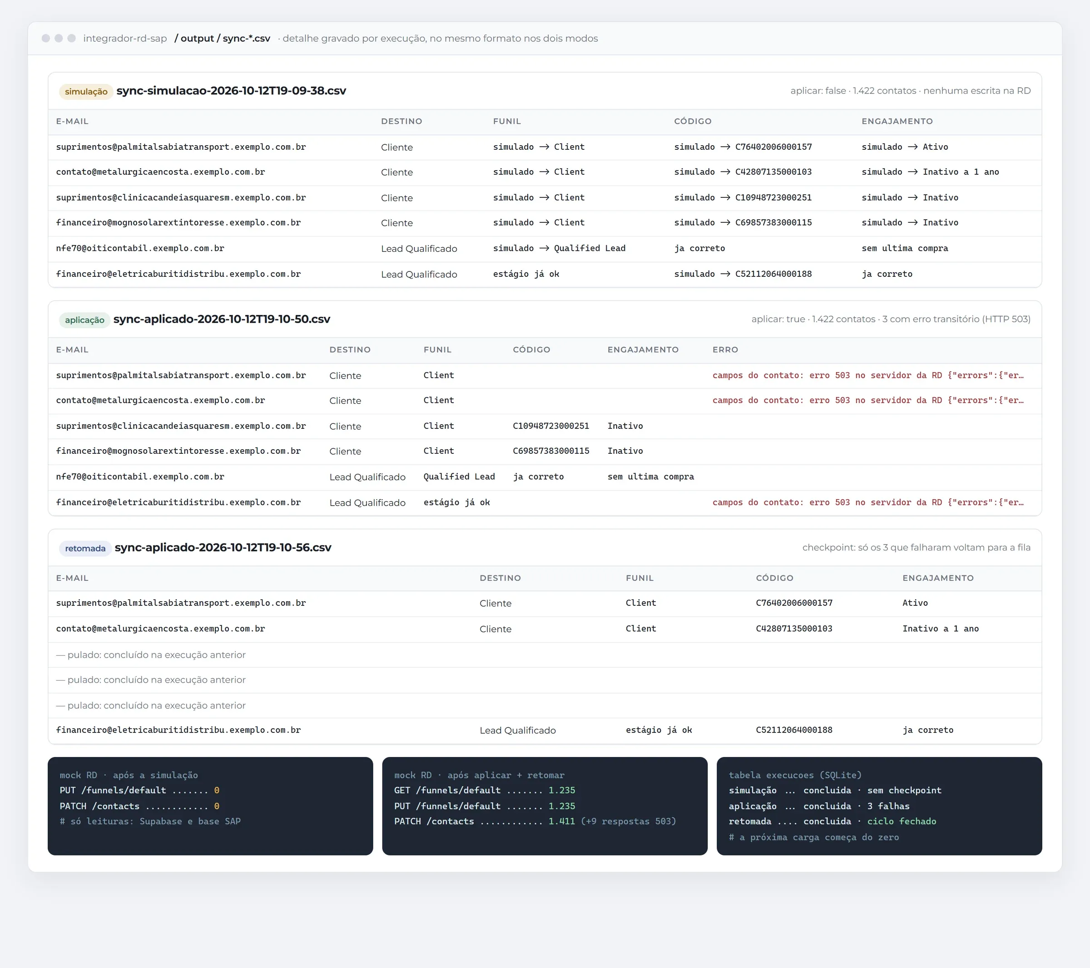This screenshot has height=968, width=1090.
Task: Click the simulação badge
Action: [86, 92]
